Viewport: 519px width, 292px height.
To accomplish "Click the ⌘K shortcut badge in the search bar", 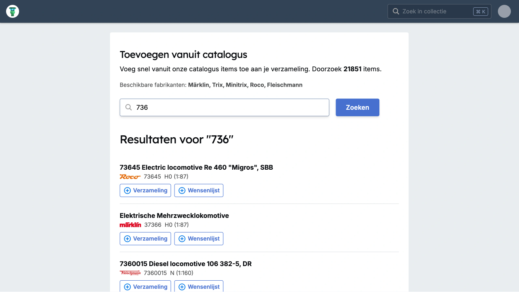I will point(480,11).
